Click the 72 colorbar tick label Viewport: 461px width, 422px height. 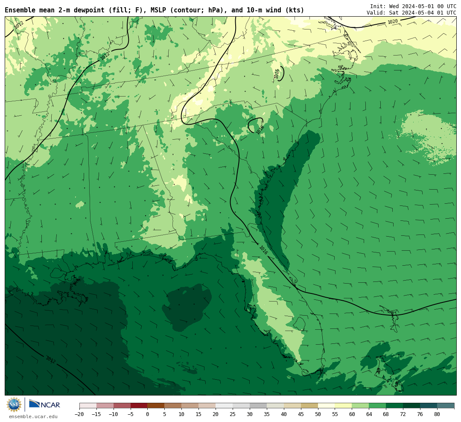pos(403,414)
